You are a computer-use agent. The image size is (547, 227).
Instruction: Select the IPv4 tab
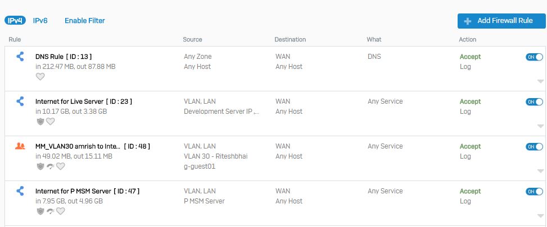coord(15,21)
